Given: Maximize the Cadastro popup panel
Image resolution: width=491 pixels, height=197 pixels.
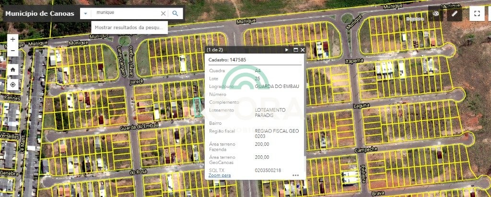Looking at the screenshot, I should click(x=296, y=50).
